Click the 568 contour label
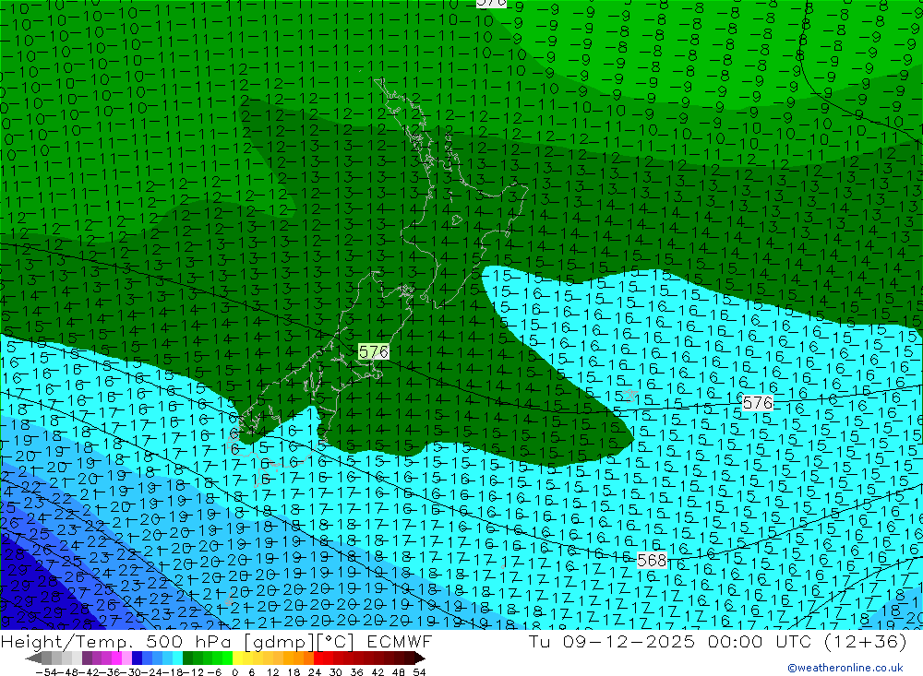Screen dimensions: 923x676 652,560
